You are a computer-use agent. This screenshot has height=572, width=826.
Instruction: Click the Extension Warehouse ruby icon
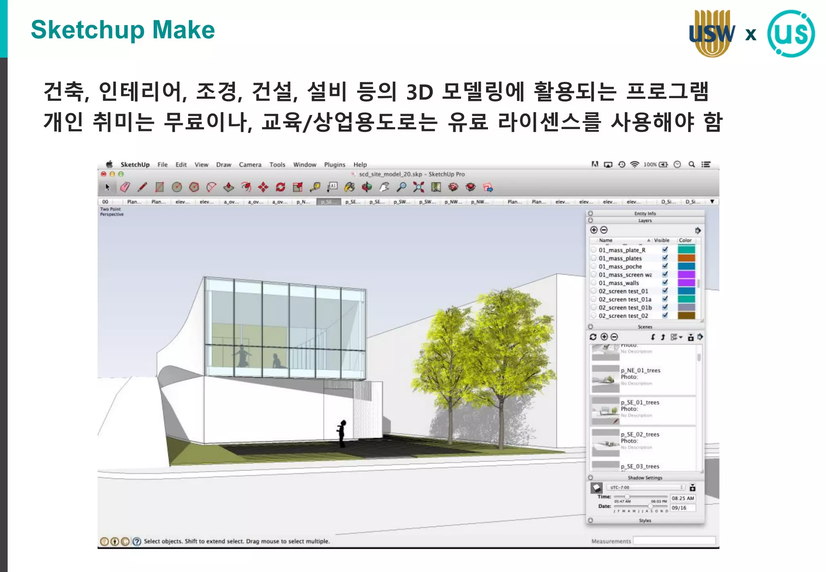pos(471,187)
